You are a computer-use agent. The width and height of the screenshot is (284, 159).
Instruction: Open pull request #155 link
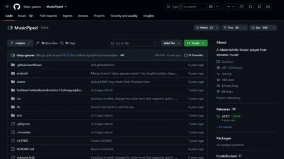click(x=66, y=55)
